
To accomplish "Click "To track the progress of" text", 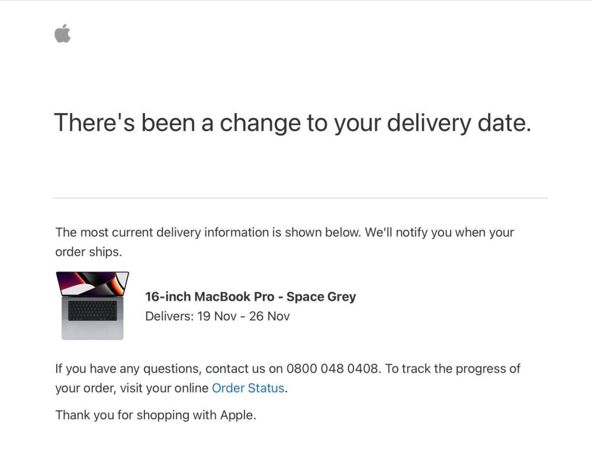I will point(453,368).
